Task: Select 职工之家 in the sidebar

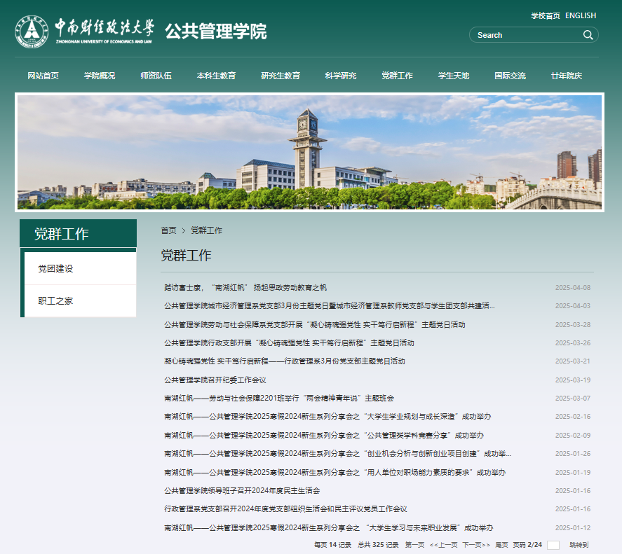Action: pos(55,301)
